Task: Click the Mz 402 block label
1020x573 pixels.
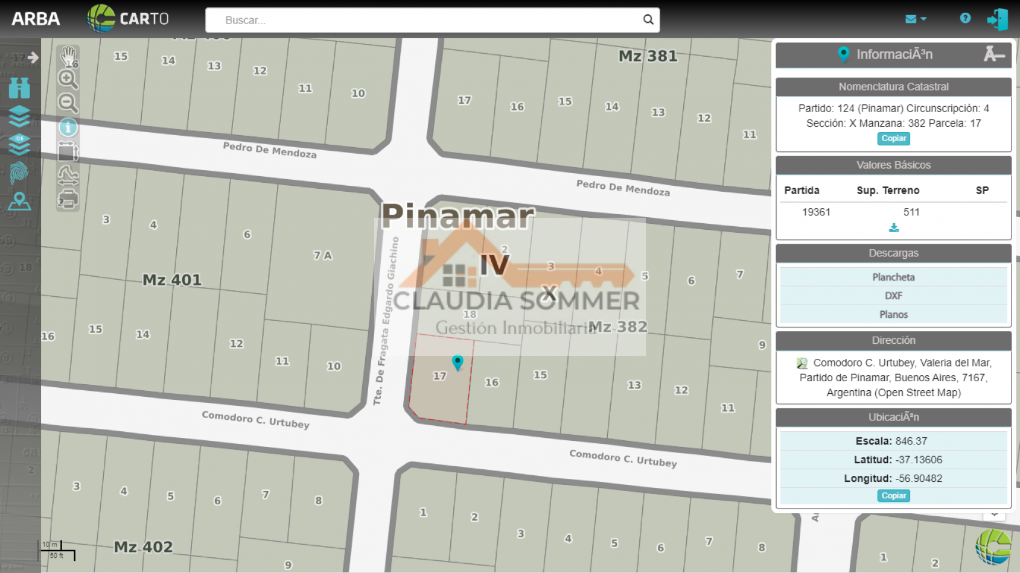Action: pyautogui.click(x=144, y=547)
